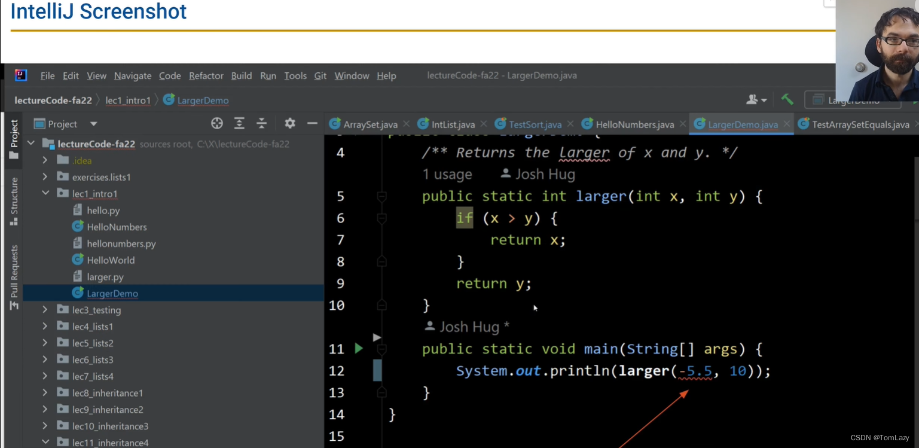Open the Help menu
The width and height of the screenshot is (919, 448).
pos(386,76)
